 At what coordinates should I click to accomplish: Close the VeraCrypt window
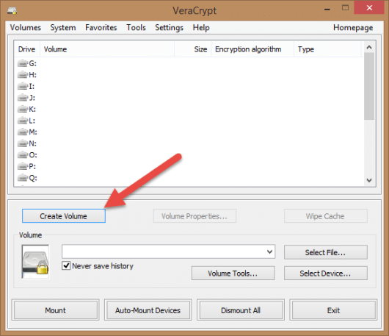pyautogui.click(x=369, y=8)
